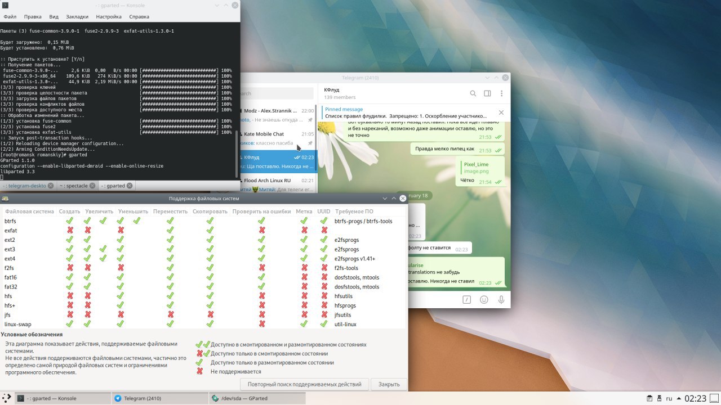721x405 pixels.
Task: Open clipboard tray icon
Action: click(x=649, y=398)
